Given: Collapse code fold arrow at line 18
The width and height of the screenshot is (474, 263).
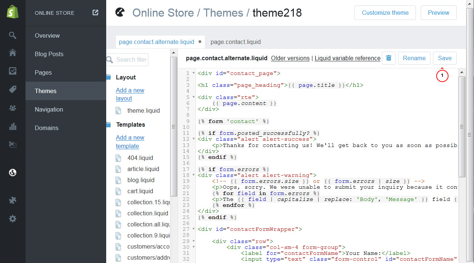Looking at the screenshot, I should click(194, 175).
